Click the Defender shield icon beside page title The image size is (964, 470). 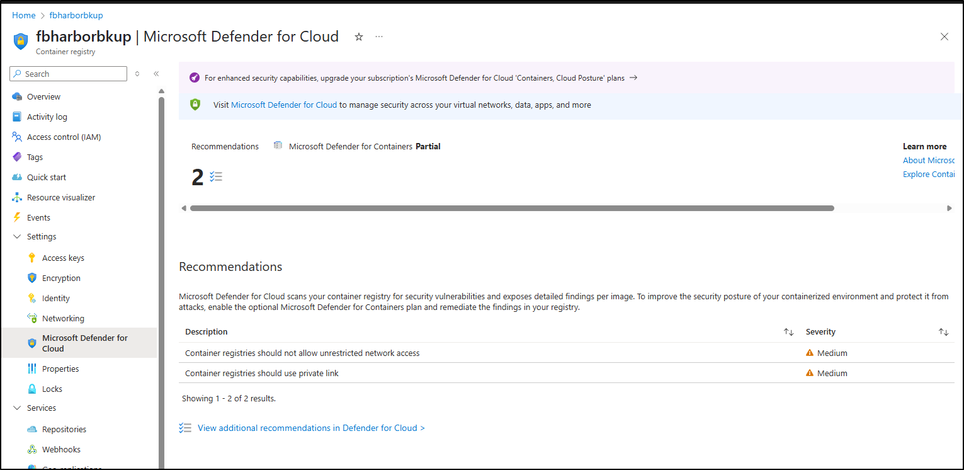21,42
